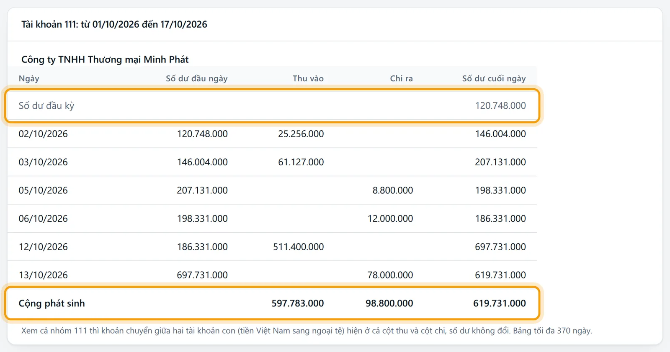
Task: Click the "Chi ra" column header
Action: (402, 78)
